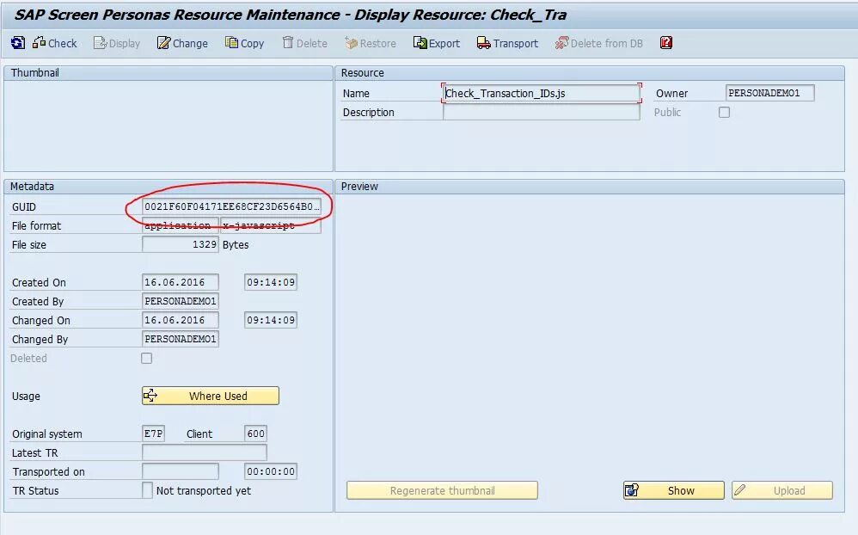
Task: Click the Latest TR field
Action: point(204,452)
